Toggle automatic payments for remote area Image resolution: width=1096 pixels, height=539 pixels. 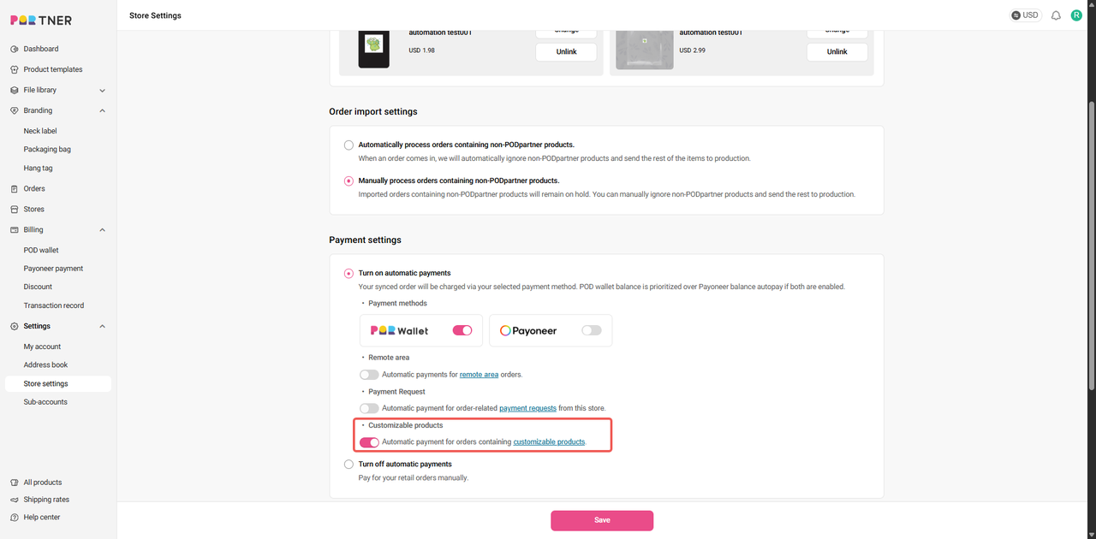[x=369, y=375]
